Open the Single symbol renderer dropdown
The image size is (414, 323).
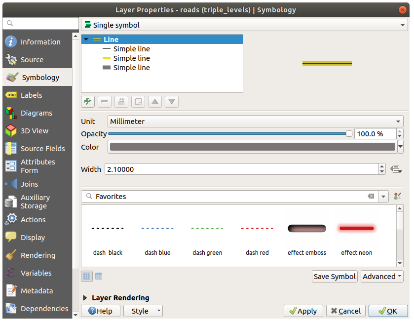tap(245, 25)
